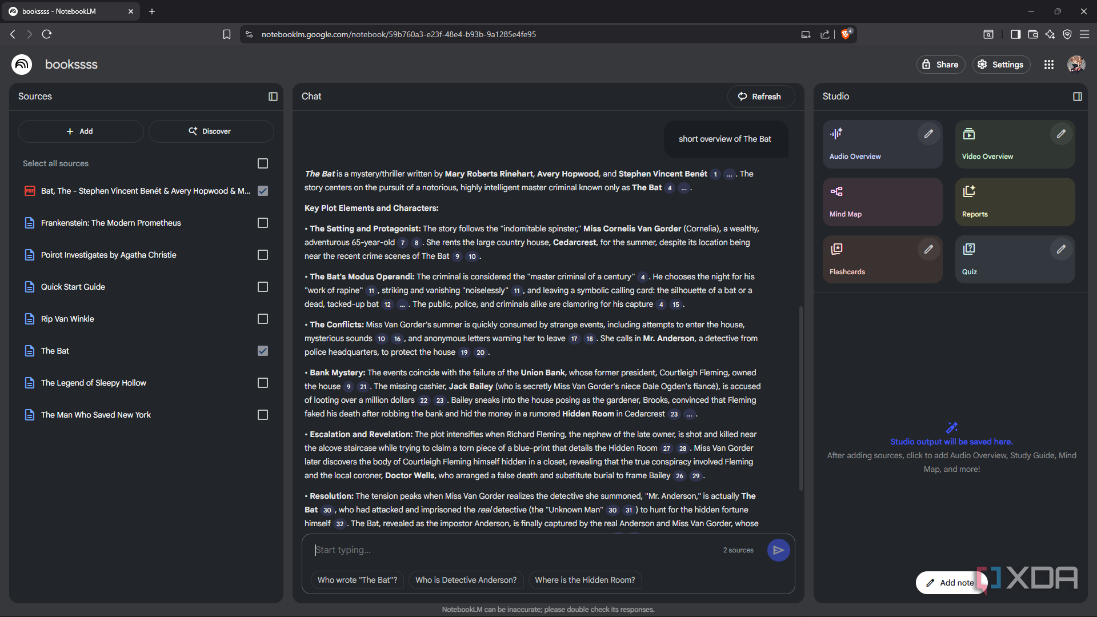Refresh the chat
This screenshot has width=1097, height=617.
point(760,97)
